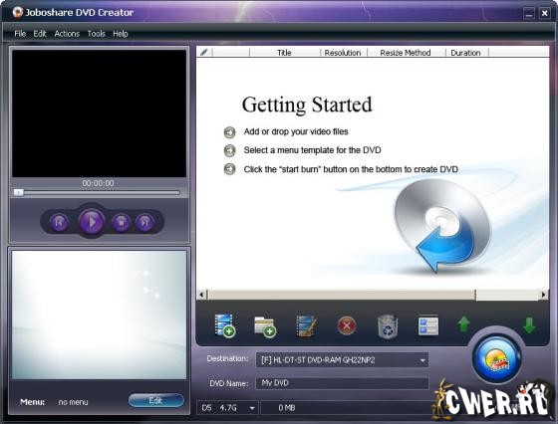
Task: Open the properties list icon
Action: [x=428, y=325]
